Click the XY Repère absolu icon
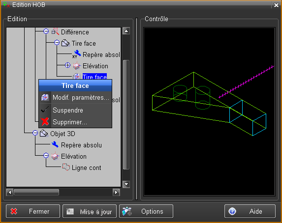Image resolution: width=282 pixels, height=223 pixels. click(77, 54)
